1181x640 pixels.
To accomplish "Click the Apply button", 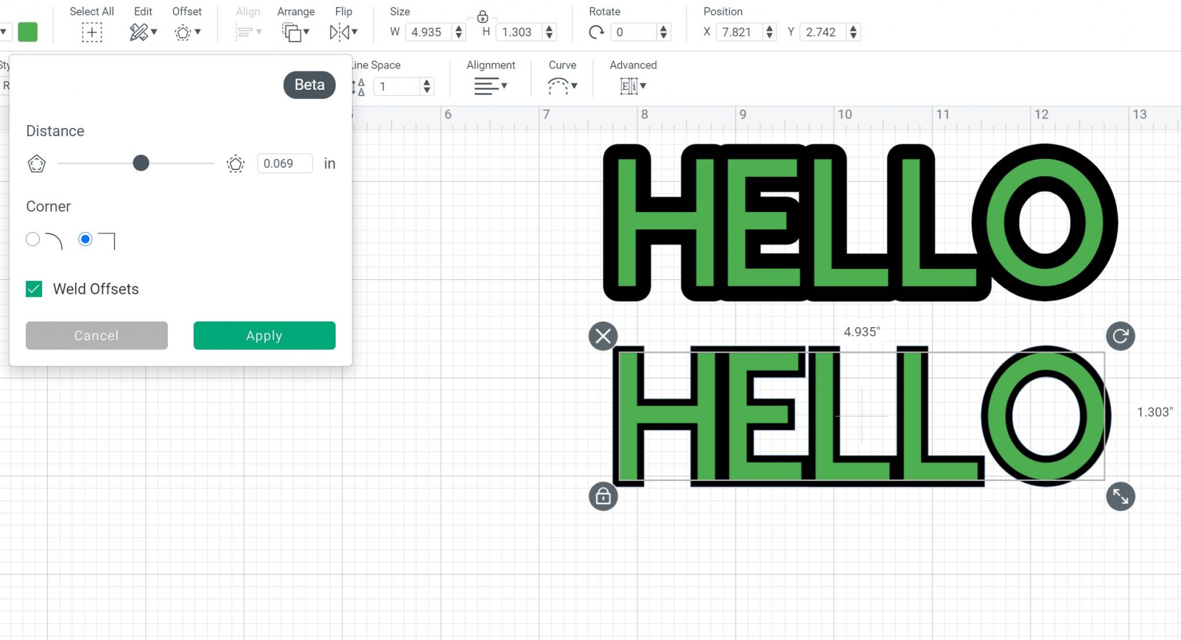I will [x=264, y=335].
